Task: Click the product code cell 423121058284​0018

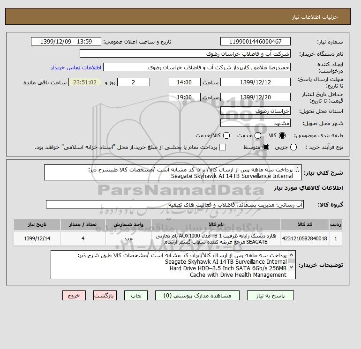Action: [305, 238]
